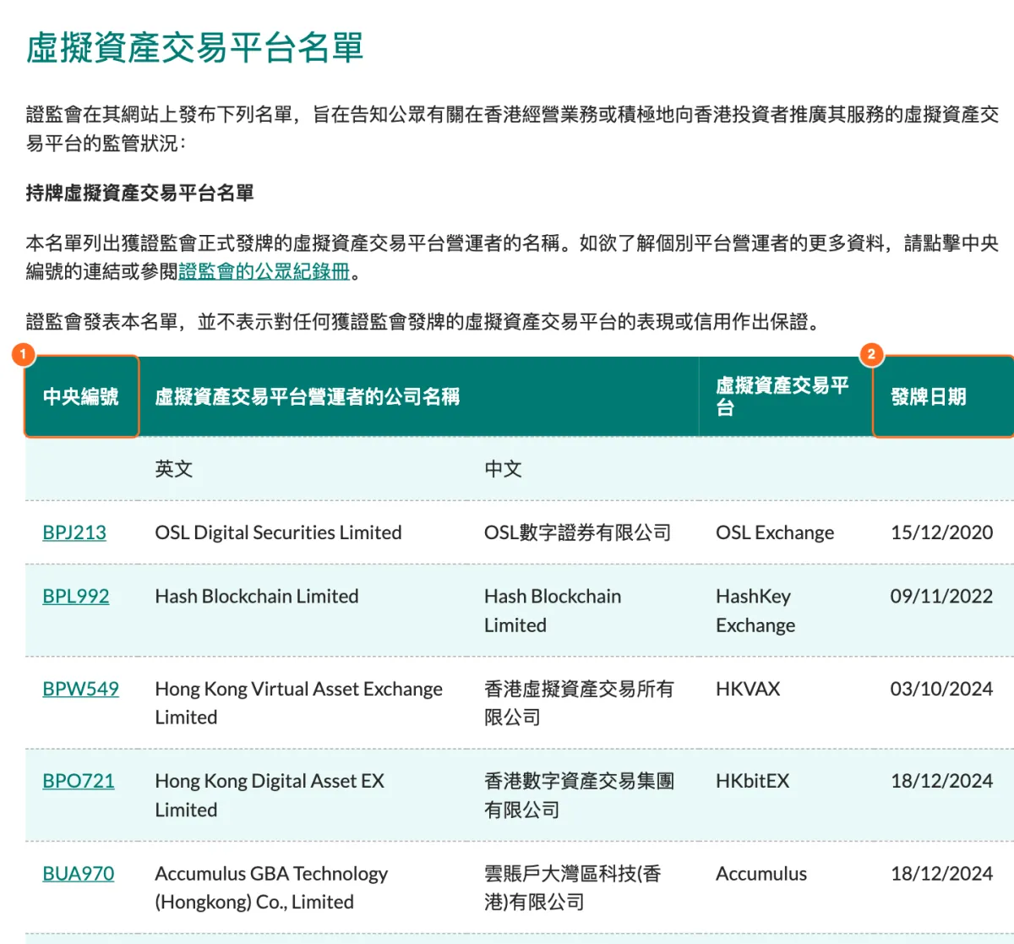Select OSL Digital Securities Limited cell

pos(278,532)
